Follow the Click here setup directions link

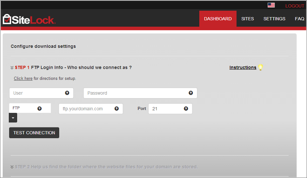pyautogui.click(x=23, y=78)
